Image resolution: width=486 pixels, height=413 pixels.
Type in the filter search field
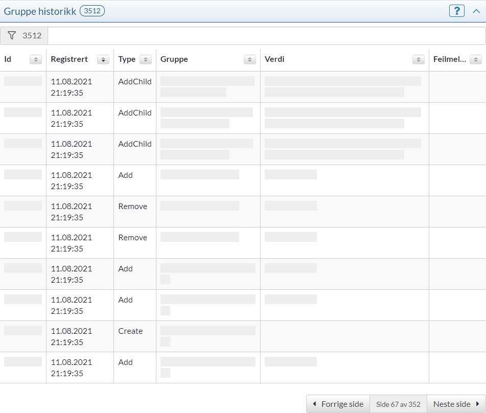click(266, 36)
